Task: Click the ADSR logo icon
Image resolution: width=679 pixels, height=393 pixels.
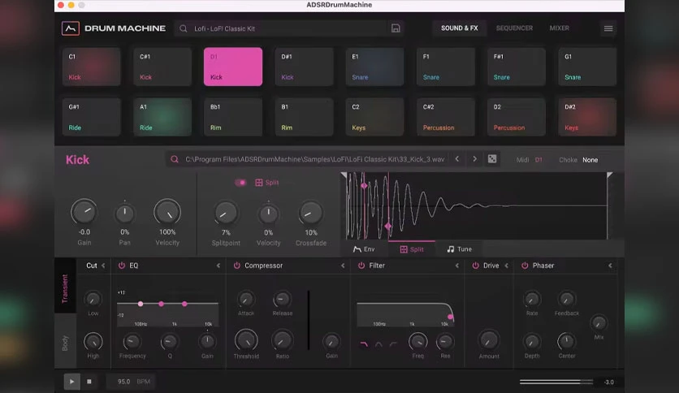Action: pos(70,28)
